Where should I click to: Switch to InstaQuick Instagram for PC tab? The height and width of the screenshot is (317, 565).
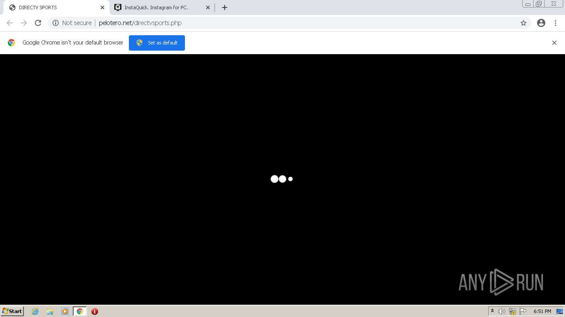click(x=162, y=7)
